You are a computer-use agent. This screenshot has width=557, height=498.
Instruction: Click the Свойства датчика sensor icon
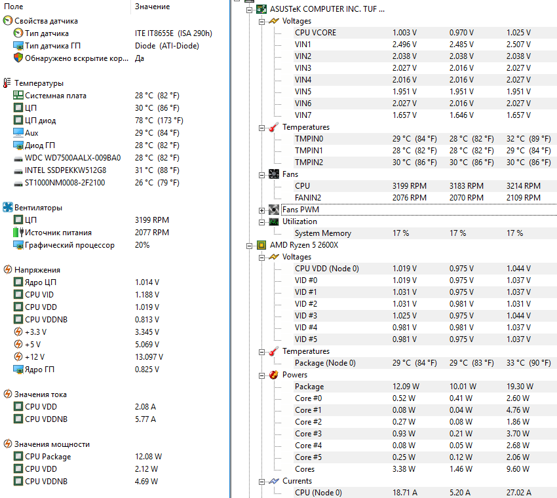[x=8, y=21]
